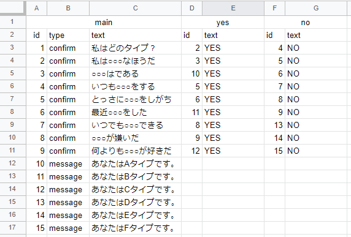
Task: Click the 'type' column label cell
Action: click(x=68, y=35)
